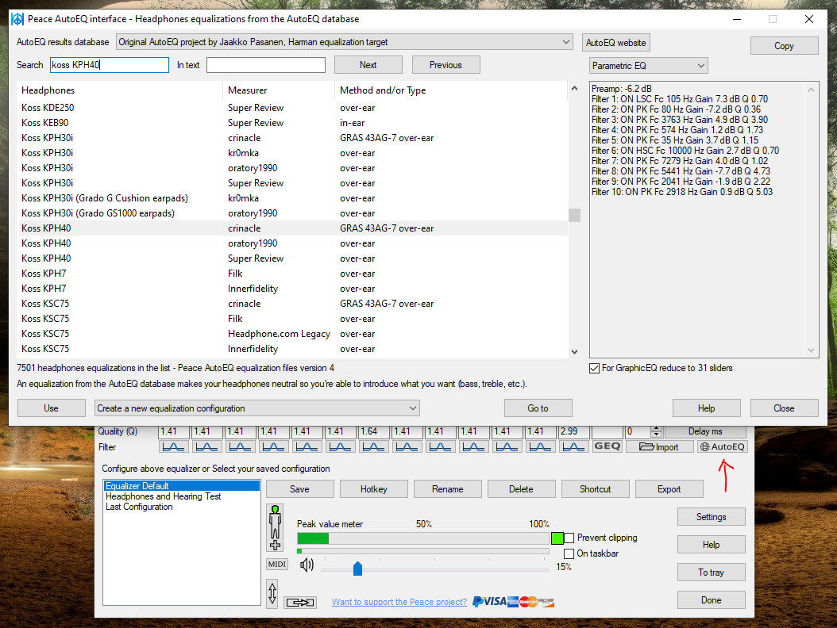This screenshot has width=837, height=628.
Task: Rename the selected configuration
Action: point(448,489)
